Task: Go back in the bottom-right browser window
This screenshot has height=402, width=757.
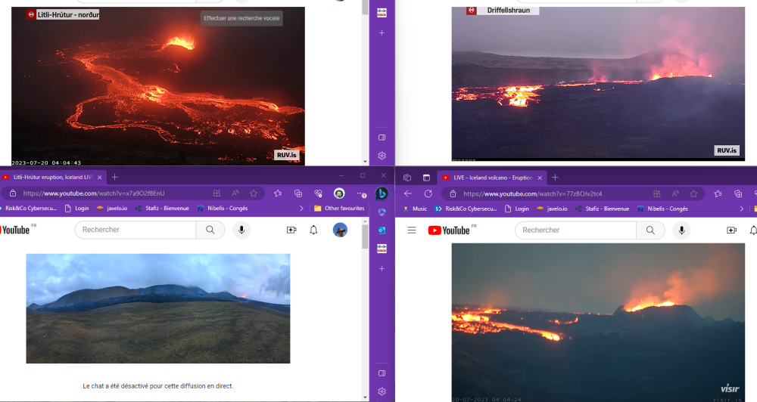Action: [408, 193]
